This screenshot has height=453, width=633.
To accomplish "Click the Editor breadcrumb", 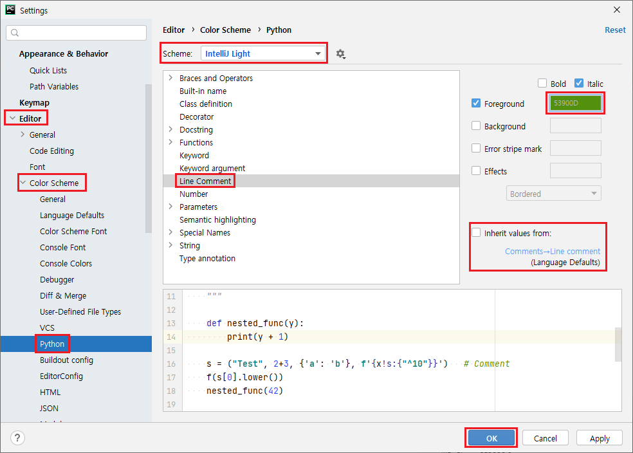I will [x=174, y=30].
